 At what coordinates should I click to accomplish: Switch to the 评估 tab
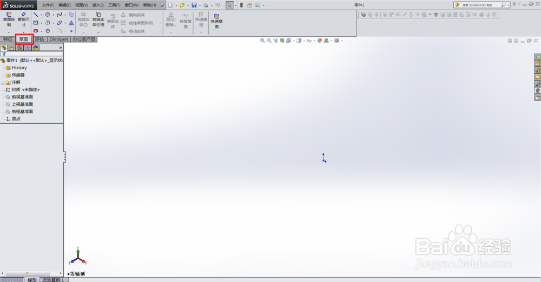(39, 39)
